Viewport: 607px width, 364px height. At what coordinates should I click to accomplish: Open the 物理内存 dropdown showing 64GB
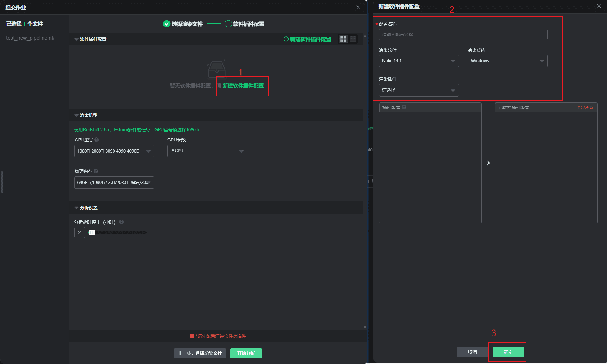click(114, 183)
